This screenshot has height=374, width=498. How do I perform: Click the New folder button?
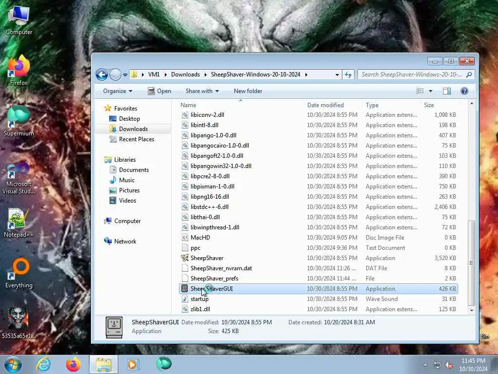coord(248,91)
